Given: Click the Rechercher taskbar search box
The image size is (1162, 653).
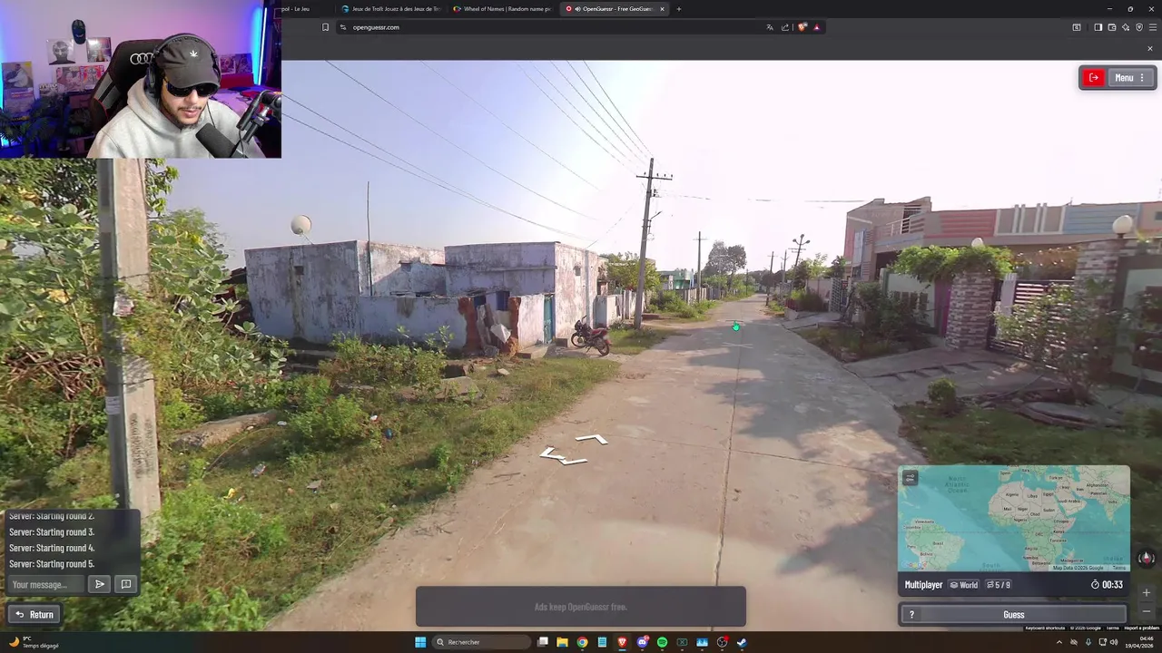Looking at the screenshot, I should pyautogui.click(x=481, y=642).
